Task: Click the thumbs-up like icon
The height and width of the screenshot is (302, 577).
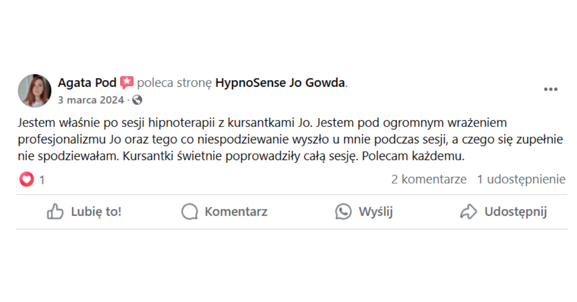Action: pyautogui.click(x=55, y=212)
